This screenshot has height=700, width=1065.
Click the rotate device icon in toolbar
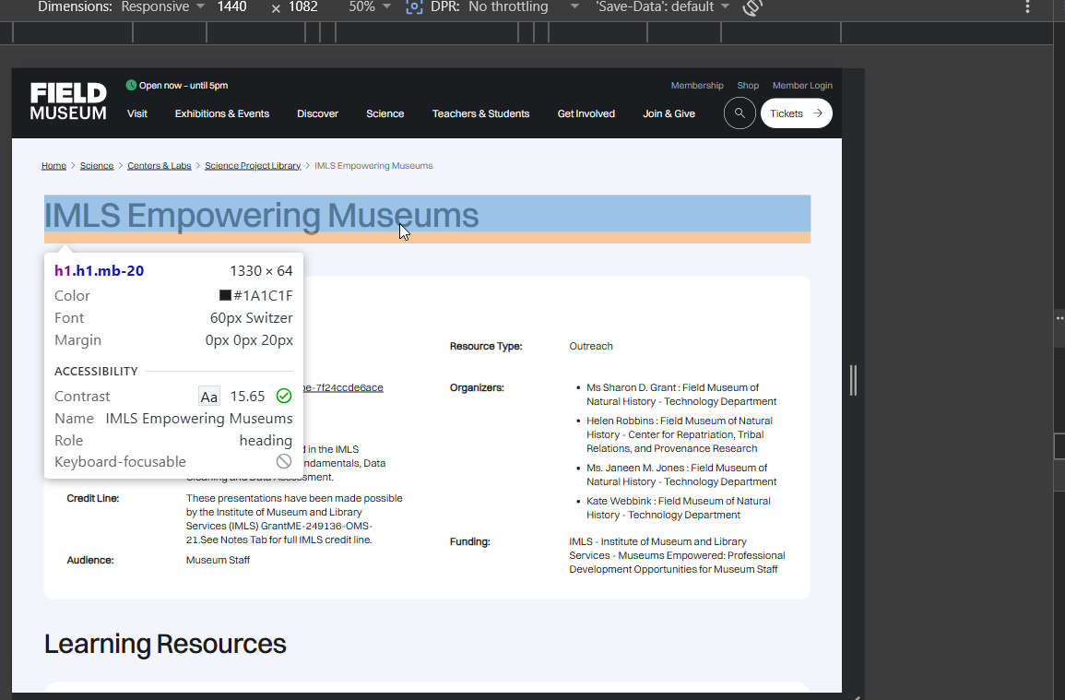pyautogui.click(x=752, y=7)
